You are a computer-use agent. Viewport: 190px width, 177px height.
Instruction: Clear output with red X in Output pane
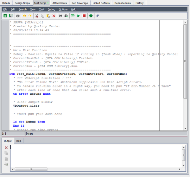tap(6, 148)
